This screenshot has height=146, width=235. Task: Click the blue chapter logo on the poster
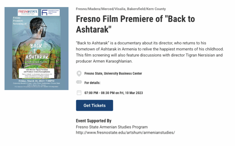[50, 13]
